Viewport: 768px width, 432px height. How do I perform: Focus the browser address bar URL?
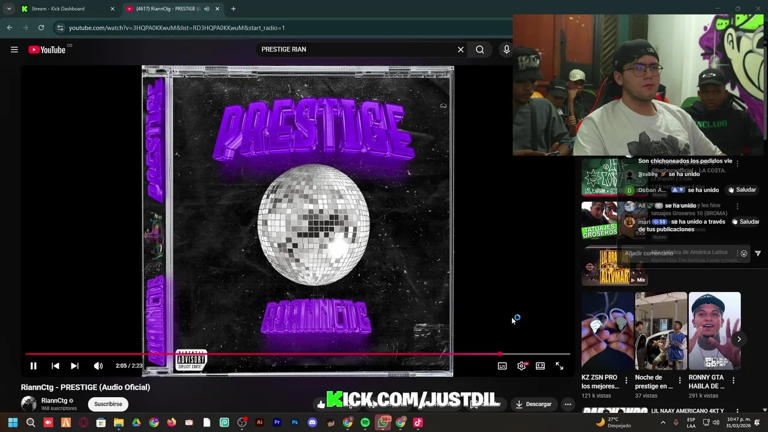(x=177, y=28)
